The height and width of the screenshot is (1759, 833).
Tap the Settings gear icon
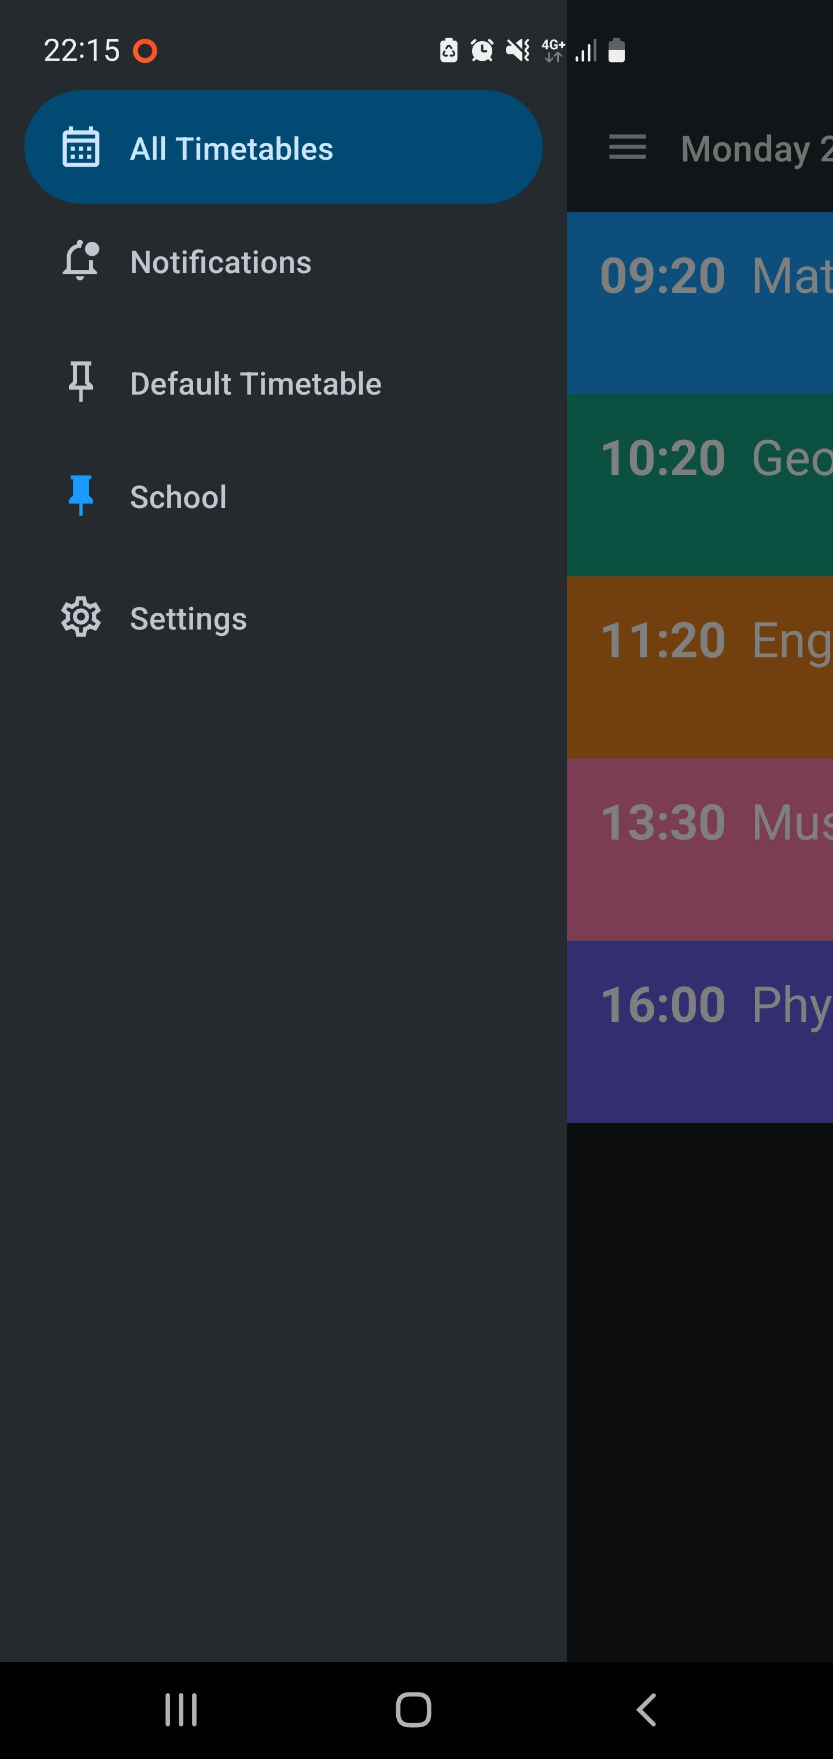[x=80, y=617]
